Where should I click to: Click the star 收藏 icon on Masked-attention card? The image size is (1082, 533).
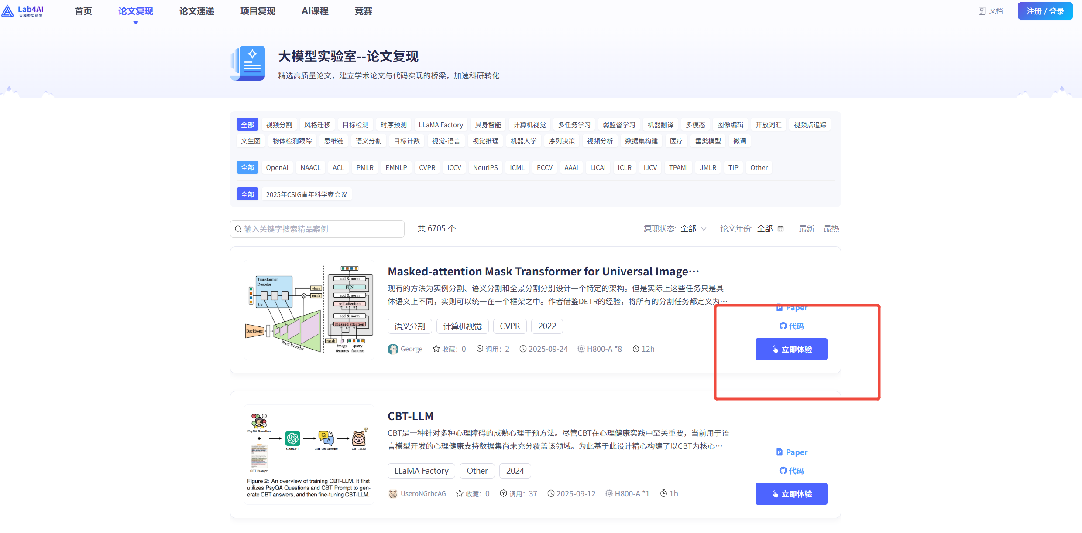[436, 349]
